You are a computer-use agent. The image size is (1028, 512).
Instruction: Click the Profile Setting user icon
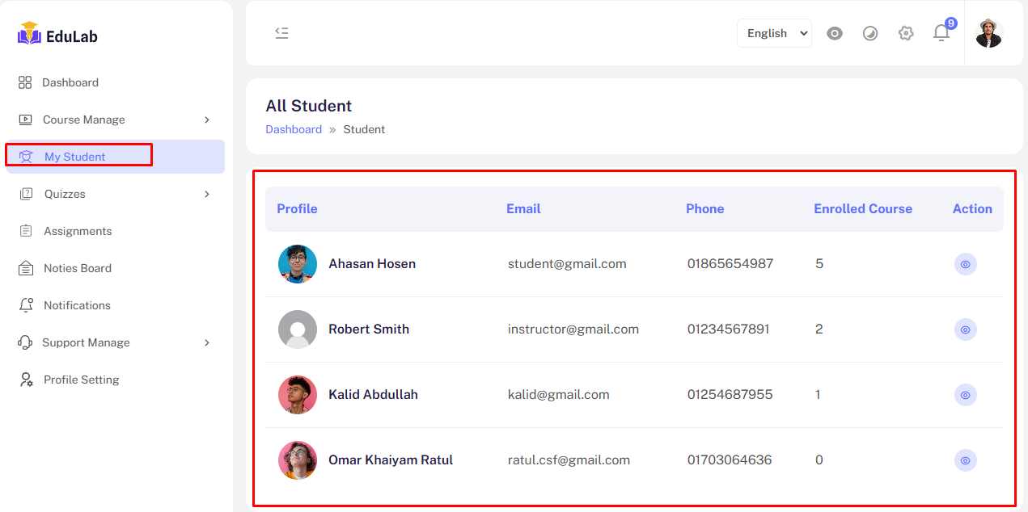[26, 380]
